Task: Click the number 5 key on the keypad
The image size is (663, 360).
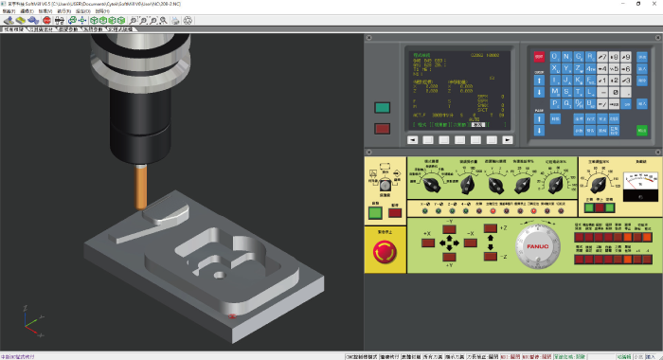Action: point(614,68)
